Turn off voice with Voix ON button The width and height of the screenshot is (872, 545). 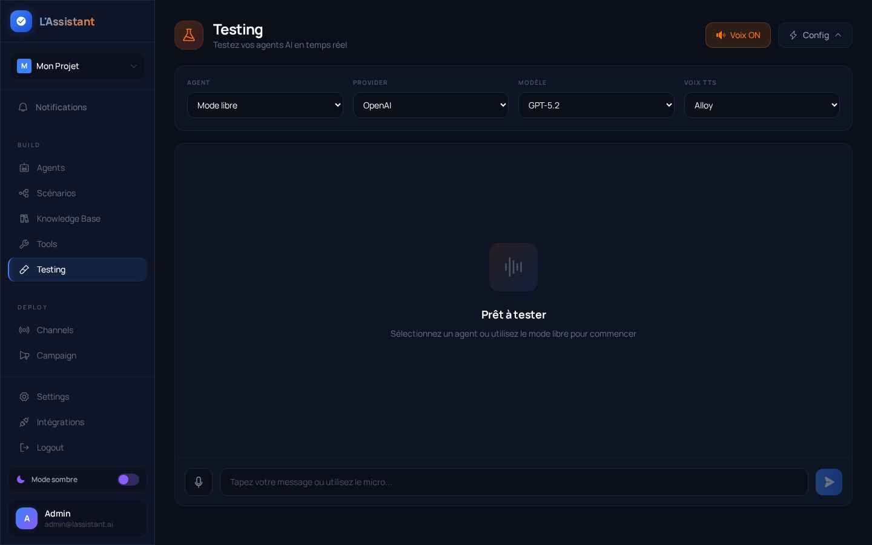[x=738, y=35]
